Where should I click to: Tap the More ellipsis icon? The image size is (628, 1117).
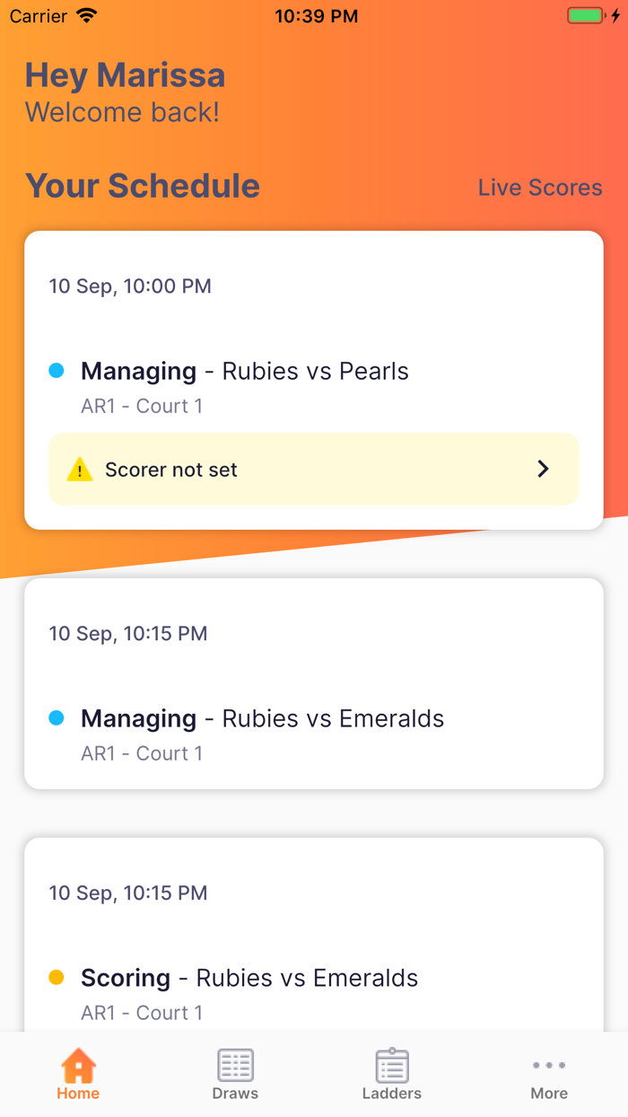pos(548,1064)
